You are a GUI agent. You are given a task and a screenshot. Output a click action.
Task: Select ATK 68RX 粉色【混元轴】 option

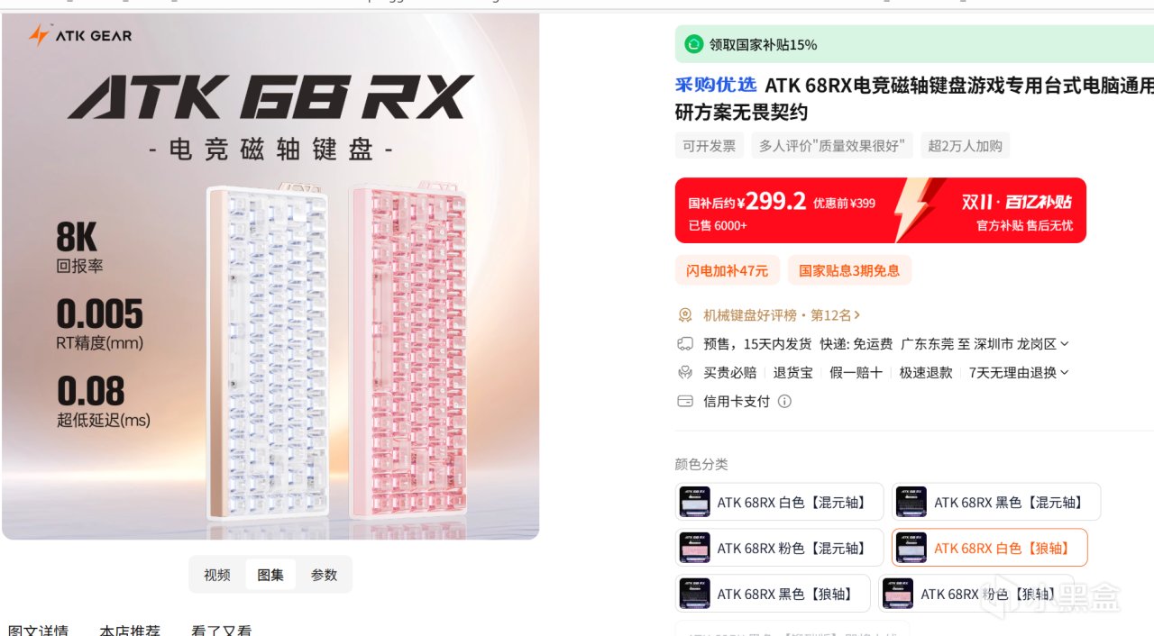[779, 548]
